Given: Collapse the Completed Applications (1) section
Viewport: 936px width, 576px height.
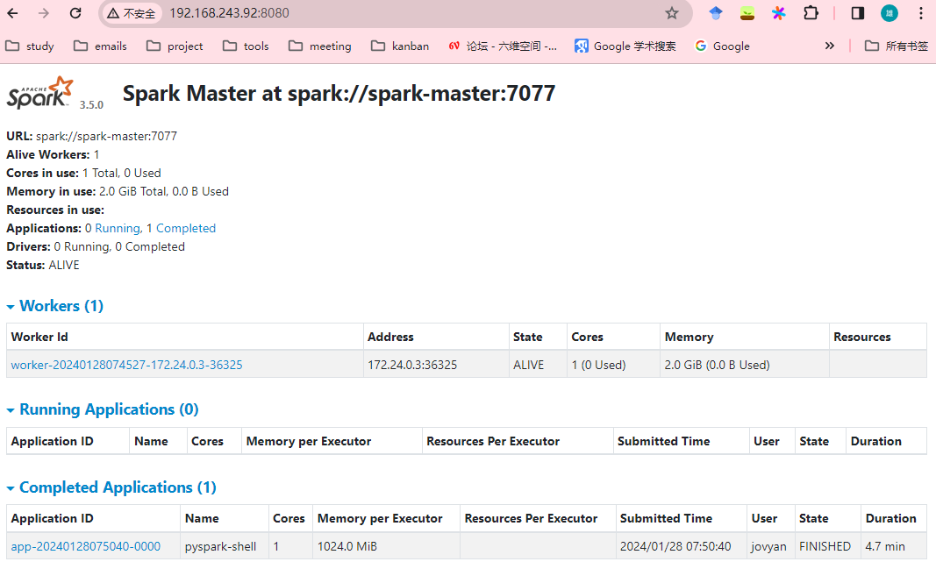Looking at the screenshot, I should click(x=111, y=487).
